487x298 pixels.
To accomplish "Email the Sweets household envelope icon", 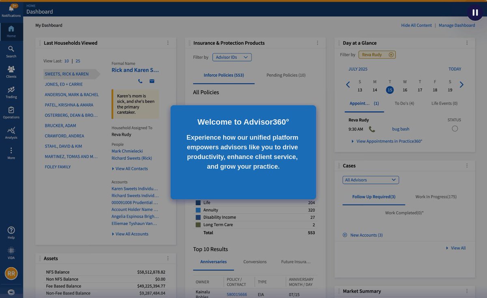I will coord(152,81).
